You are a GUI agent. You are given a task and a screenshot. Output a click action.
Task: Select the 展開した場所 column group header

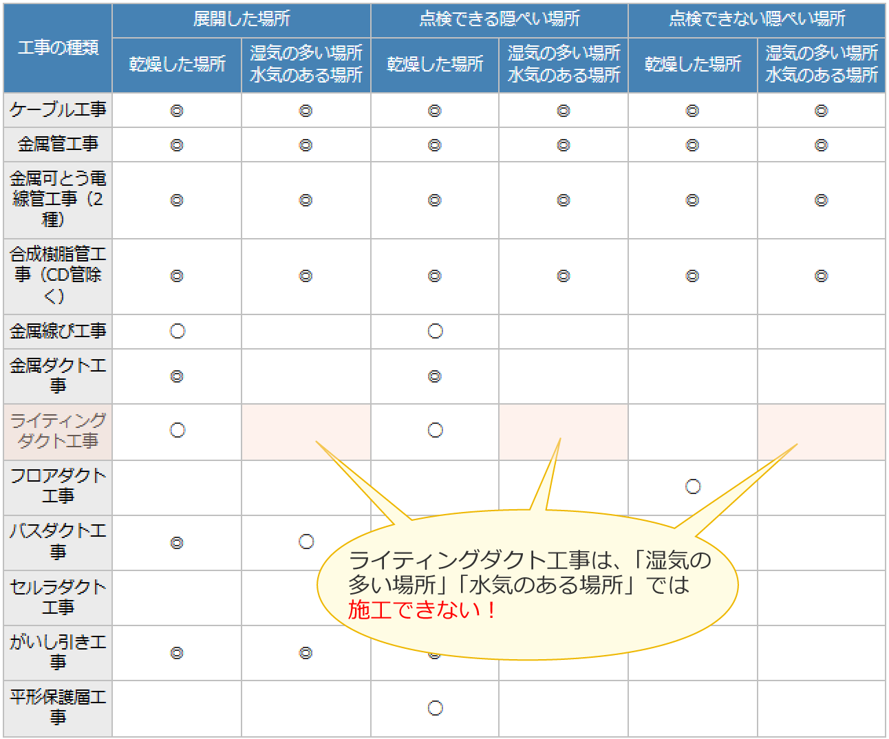point(241,19)
